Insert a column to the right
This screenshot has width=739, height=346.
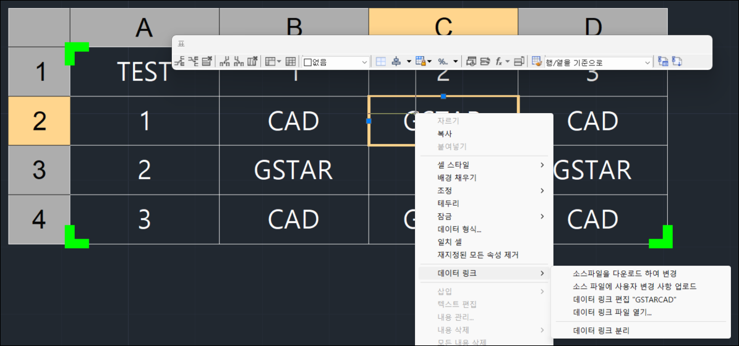coord(239,62)
